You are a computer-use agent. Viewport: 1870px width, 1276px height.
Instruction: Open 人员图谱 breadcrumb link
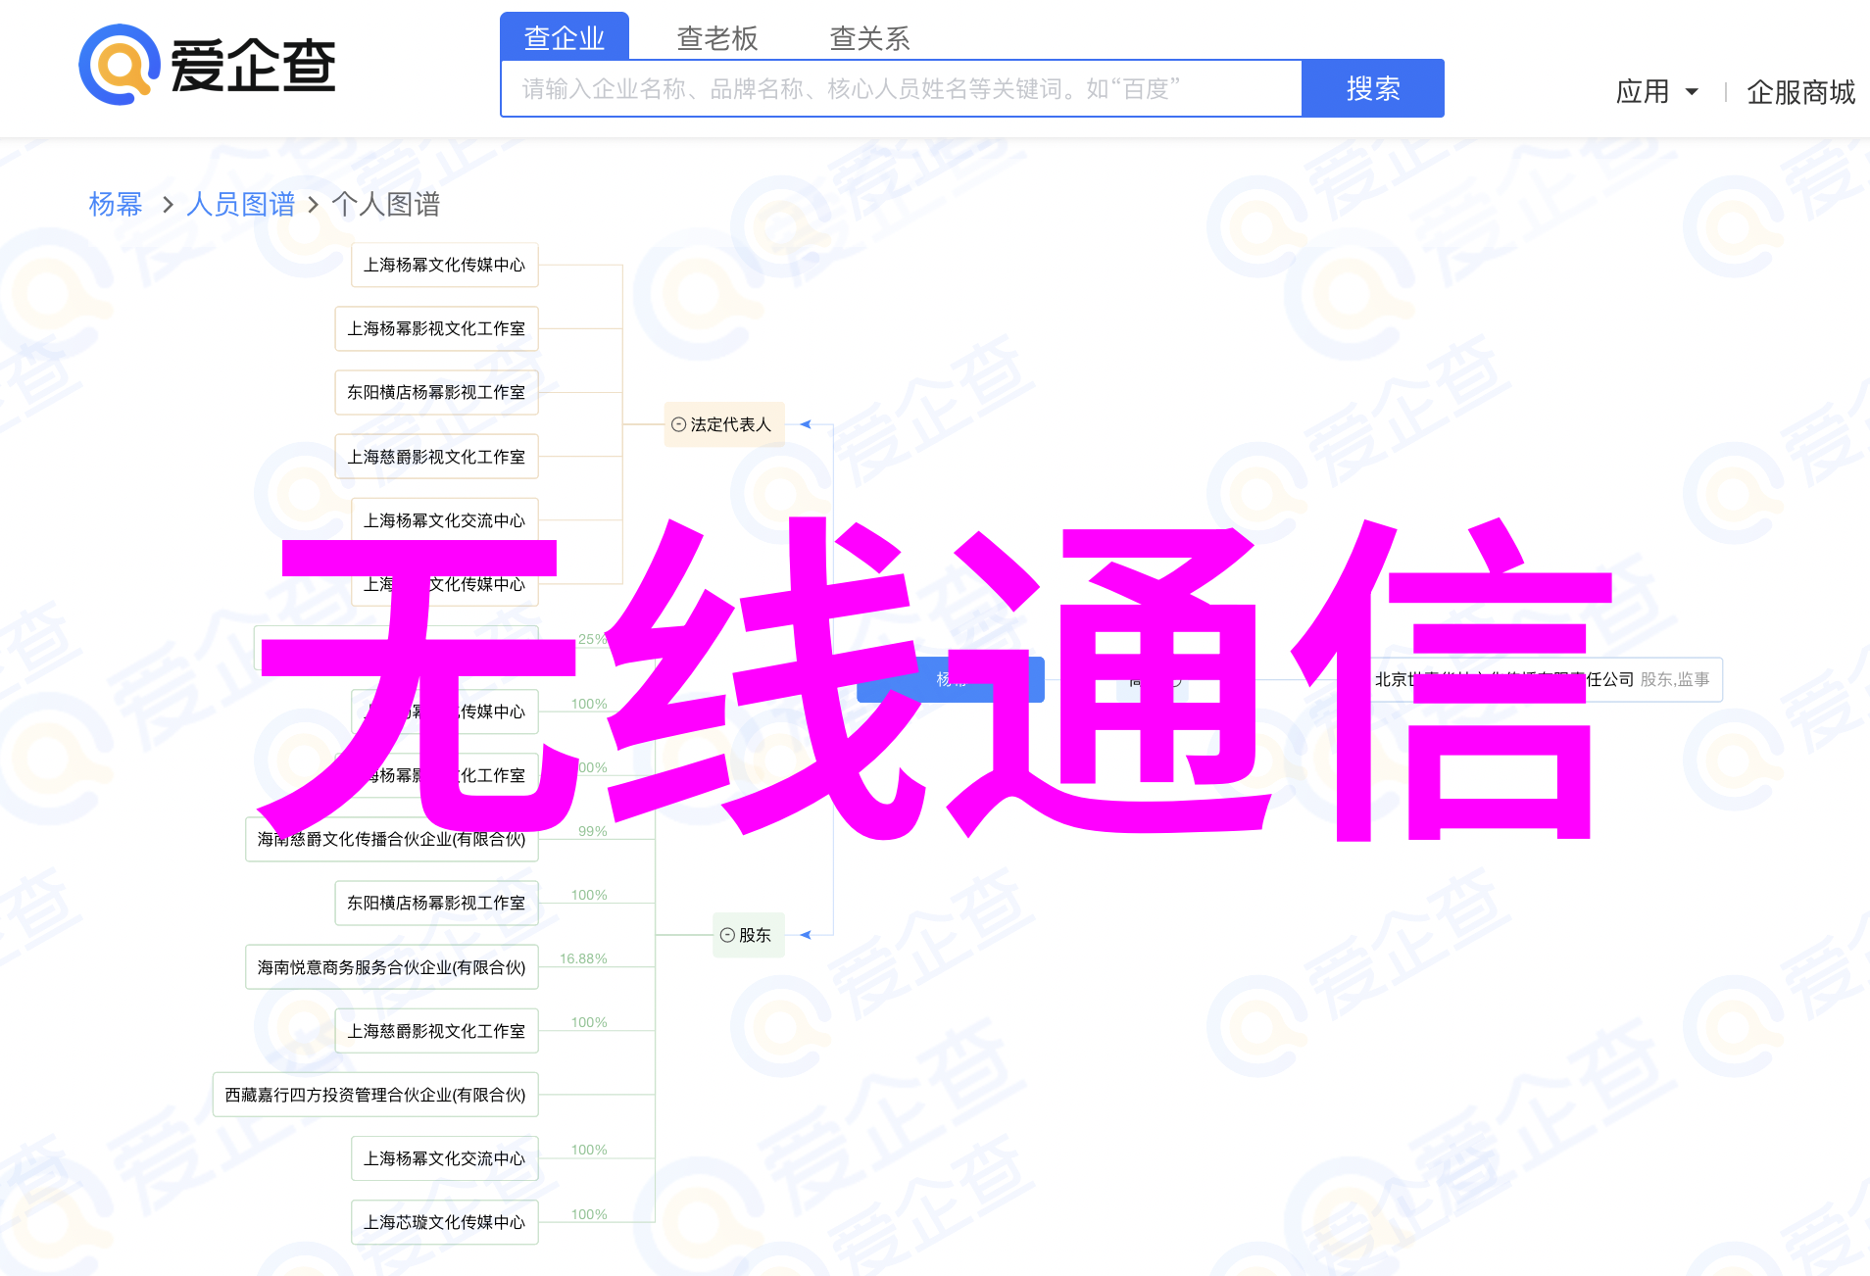click(241, 204)
